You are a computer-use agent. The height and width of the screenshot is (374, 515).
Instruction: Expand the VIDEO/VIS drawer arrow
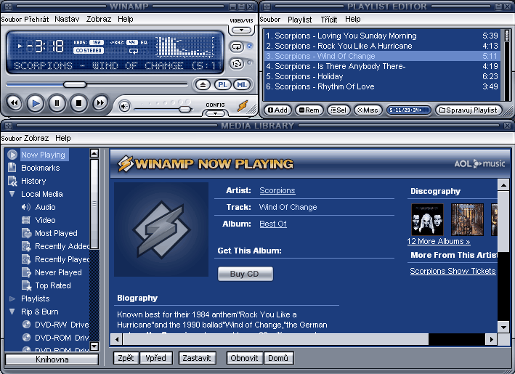point(241,31)
